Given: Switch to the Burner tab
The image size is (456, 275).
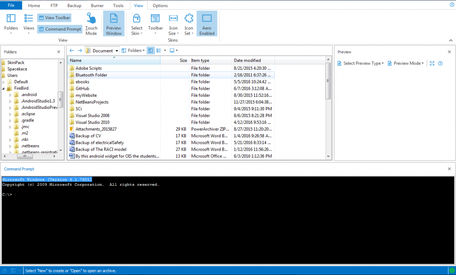Looking at the screenshot, I should click(97, 5).
